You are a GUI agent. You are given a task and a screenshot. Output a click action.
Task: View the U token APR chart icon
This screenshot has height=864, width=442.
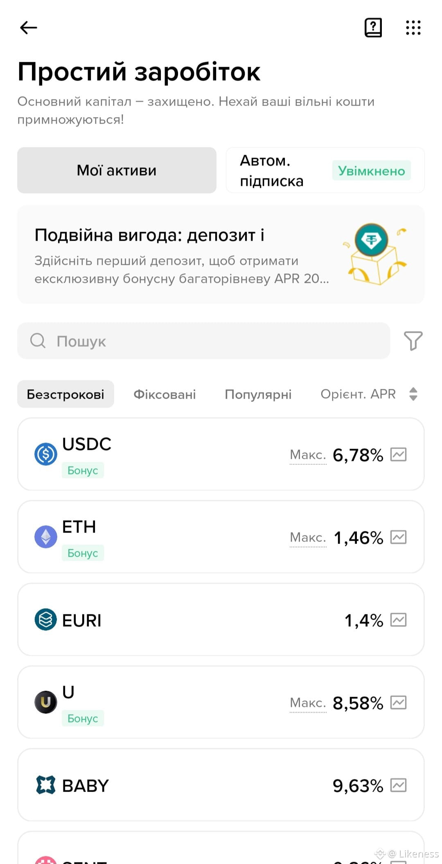(398, 703)
